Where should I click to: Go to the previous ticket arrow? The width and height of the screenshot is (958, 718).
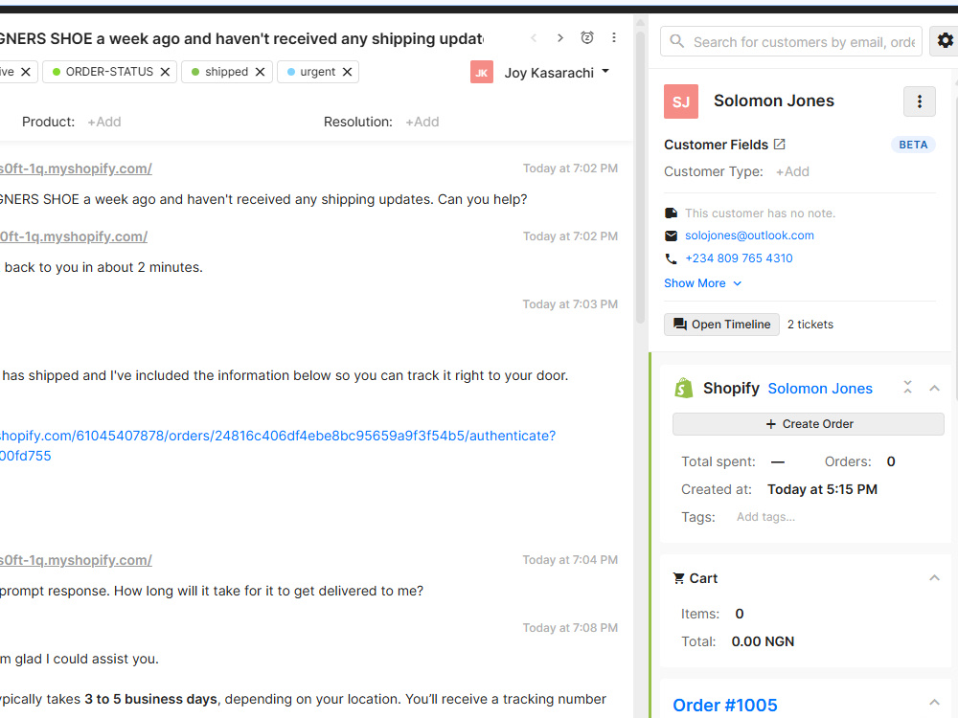coord(534,38)
